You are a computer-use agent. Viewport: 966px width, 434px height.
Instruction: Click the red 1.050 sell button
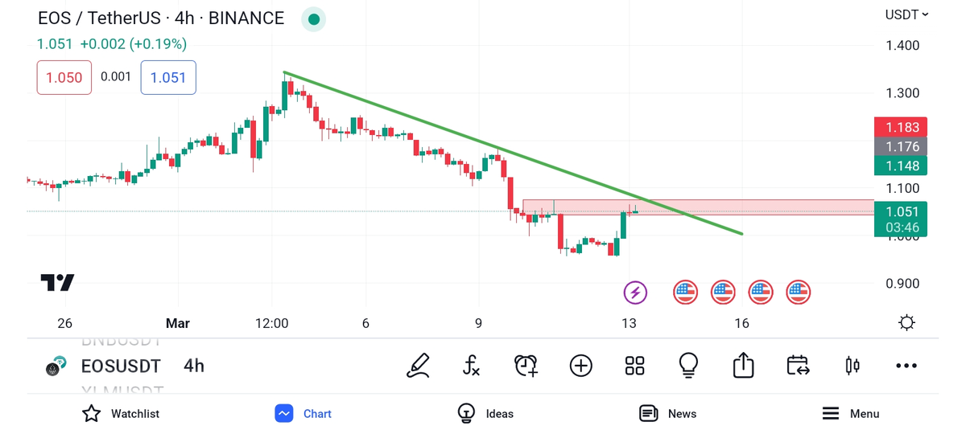click(64, 78)
